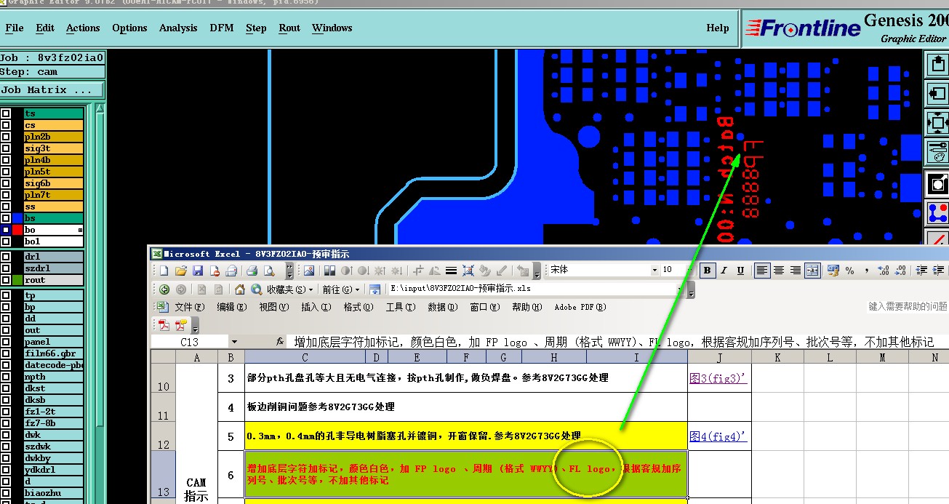Click Currency style icon in Excel
949x504 pixels.
pos(833,271)
